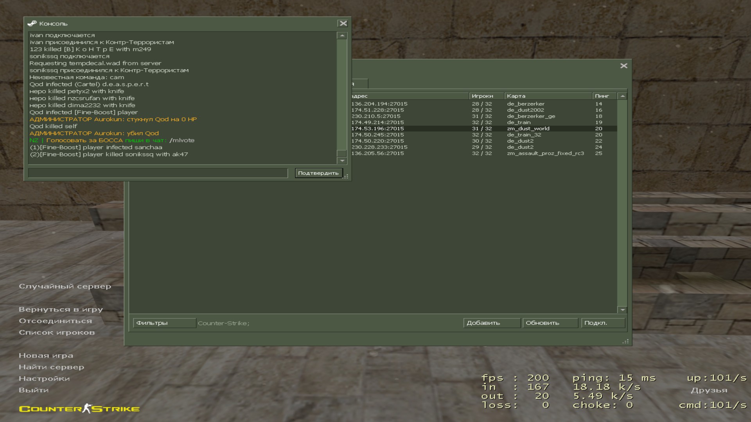Sort the servers by the Игроки column
The image size is (751, 422).
[x=486, y=96]
